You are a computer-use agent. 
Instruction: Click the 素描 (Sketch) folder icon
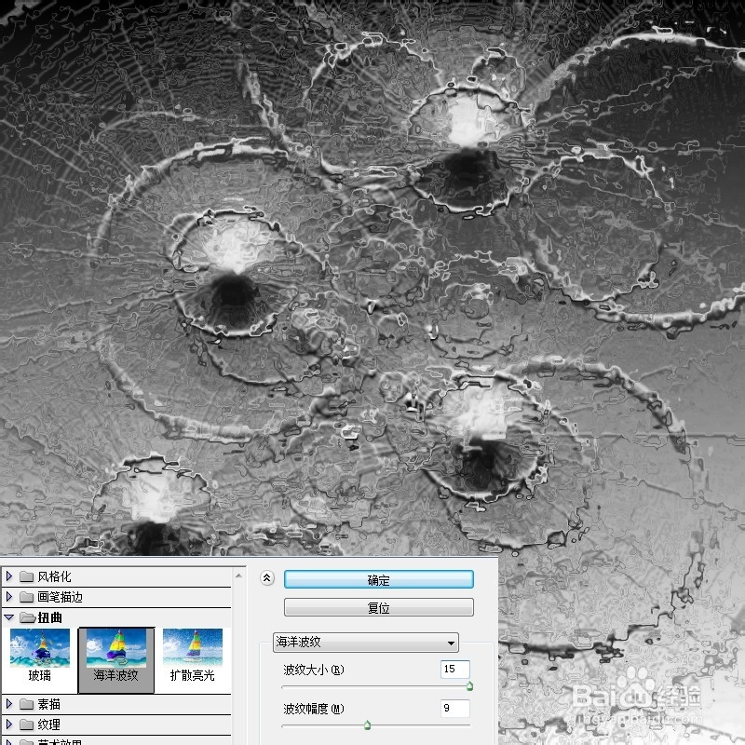pyautogui.click(x=28, y=705)
